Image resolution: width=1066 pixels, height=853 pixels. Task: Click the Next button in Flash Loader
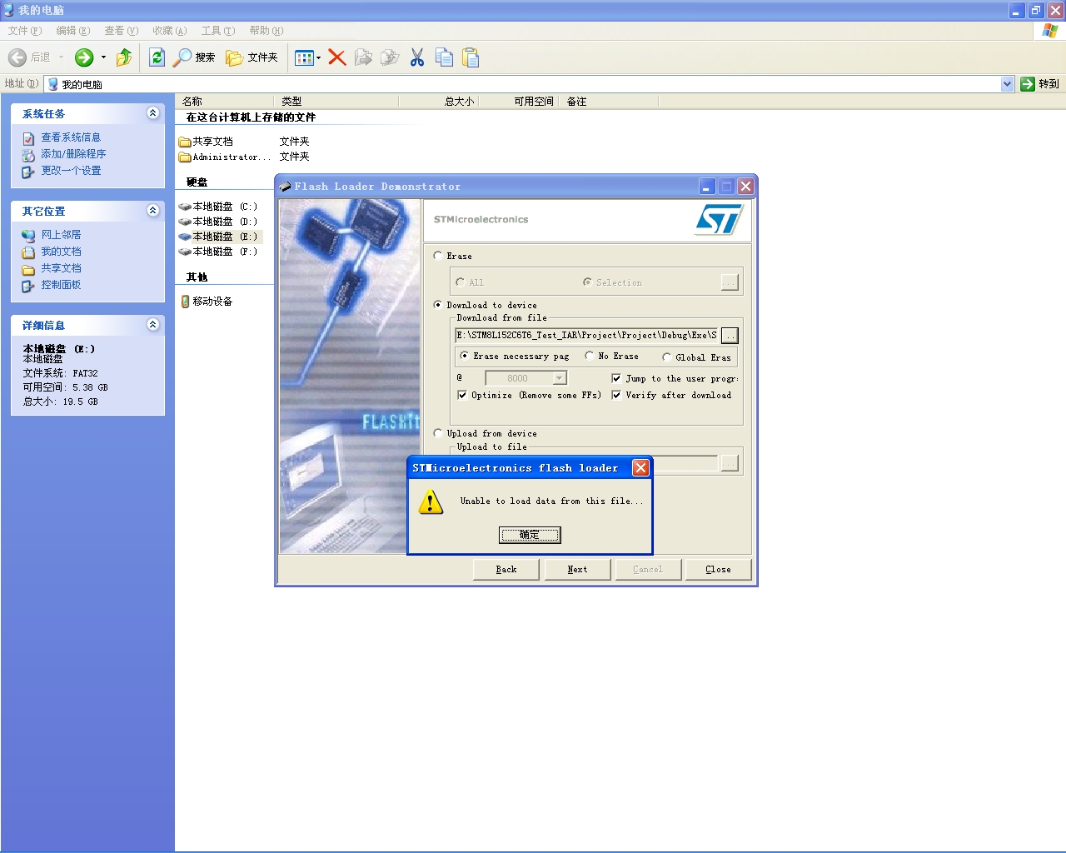tap(577, 569)
